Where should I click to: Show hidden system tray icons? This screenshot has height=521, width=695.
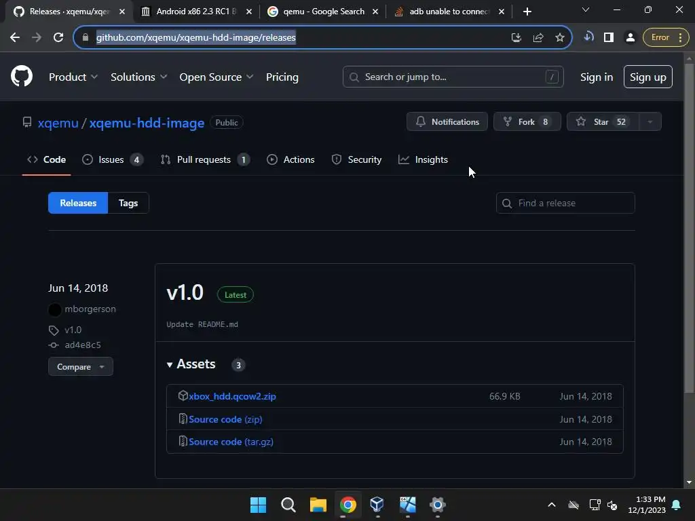point(551,505)
